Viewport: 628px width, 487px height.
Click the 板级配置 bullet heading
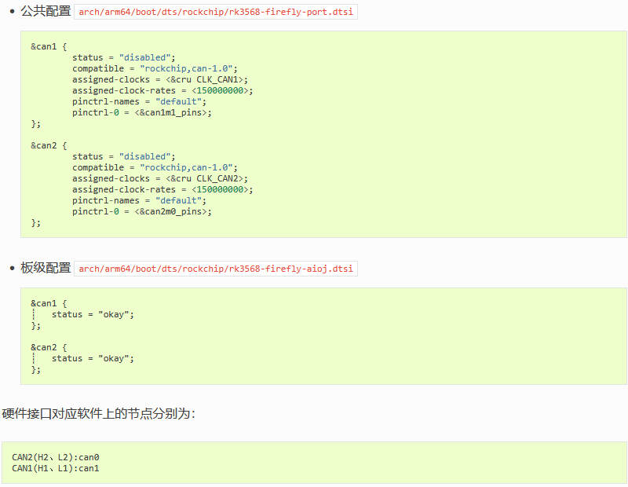46,268
